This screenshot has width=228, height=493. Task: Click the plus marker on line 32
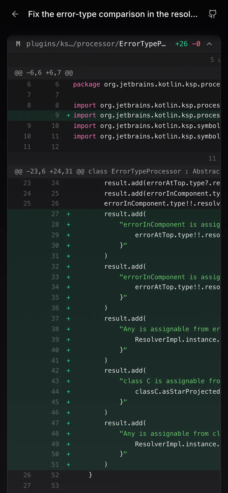69,266
